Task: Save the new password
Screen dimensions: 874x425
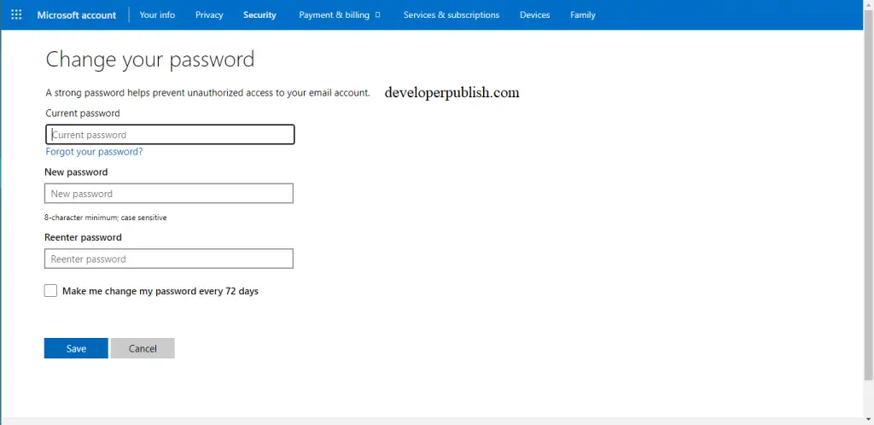Action: point(76,348)
